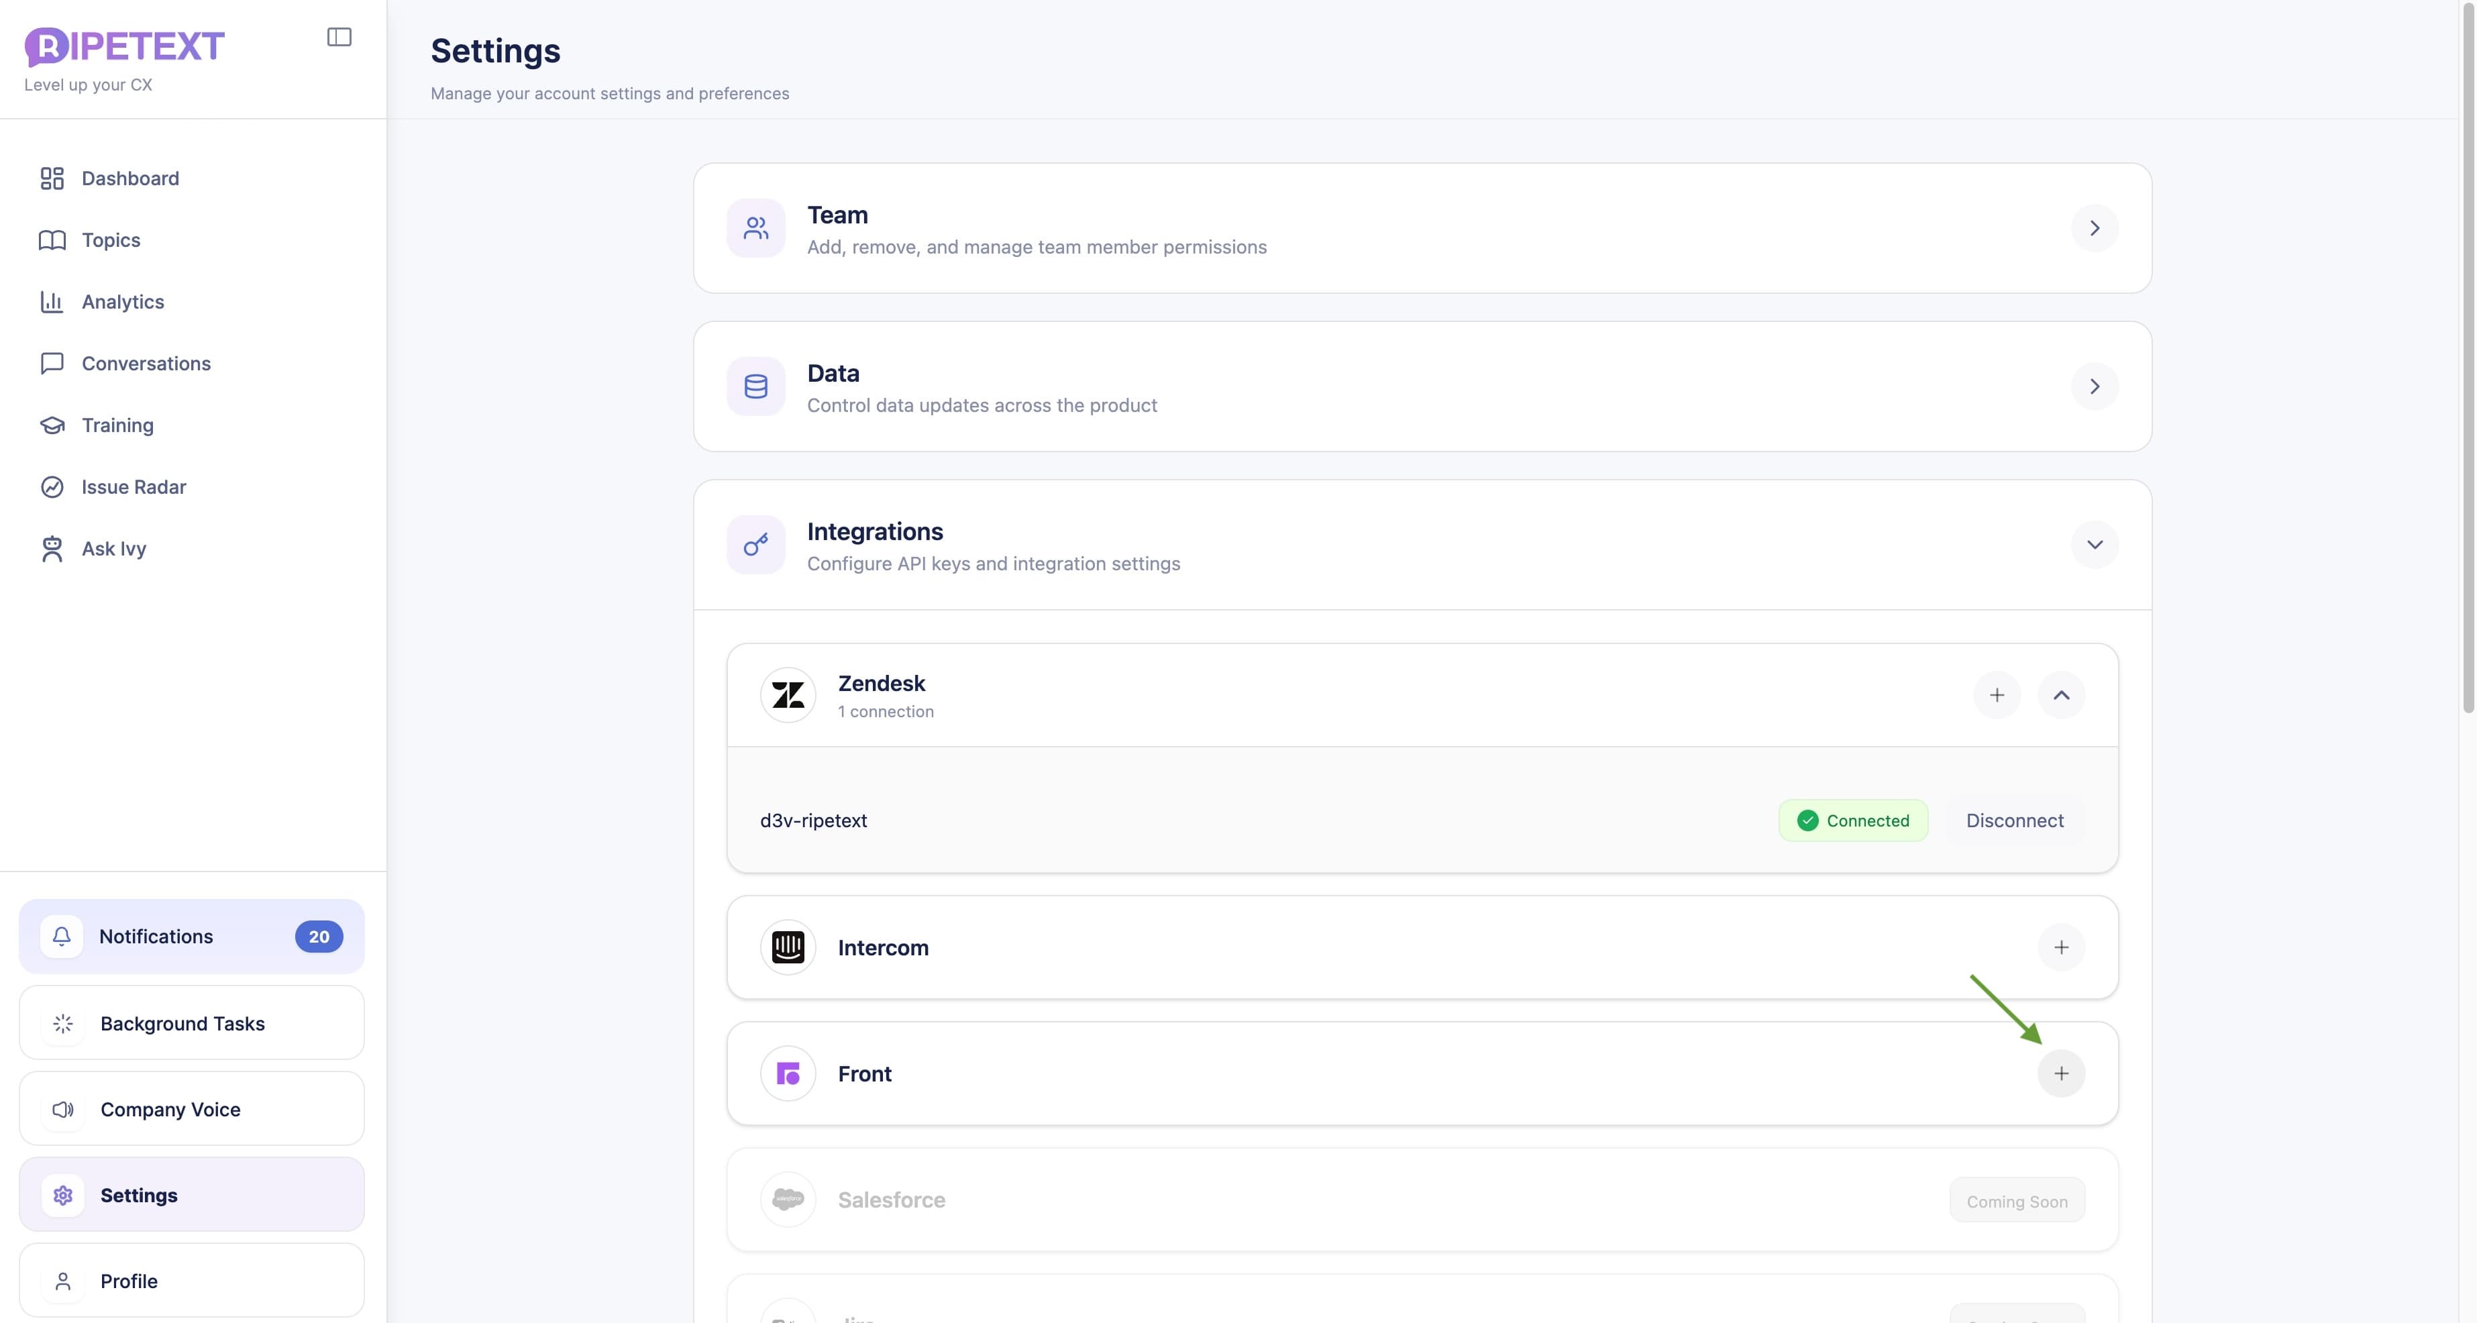
Task: Toggle the sidebar collapse icon
Action: 338,38
